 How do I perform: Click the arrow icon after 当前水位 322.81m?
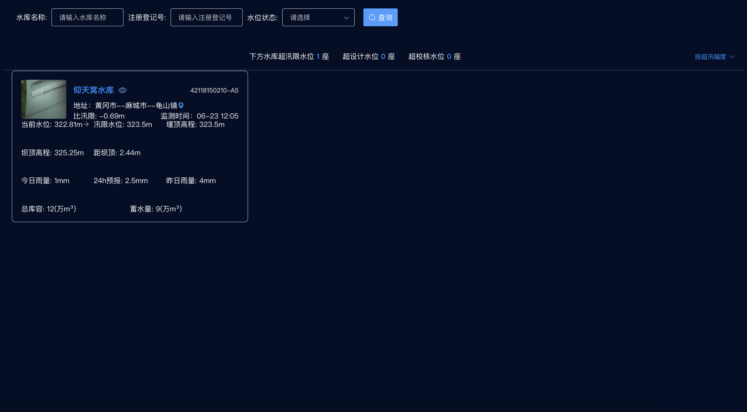[86, 124]
